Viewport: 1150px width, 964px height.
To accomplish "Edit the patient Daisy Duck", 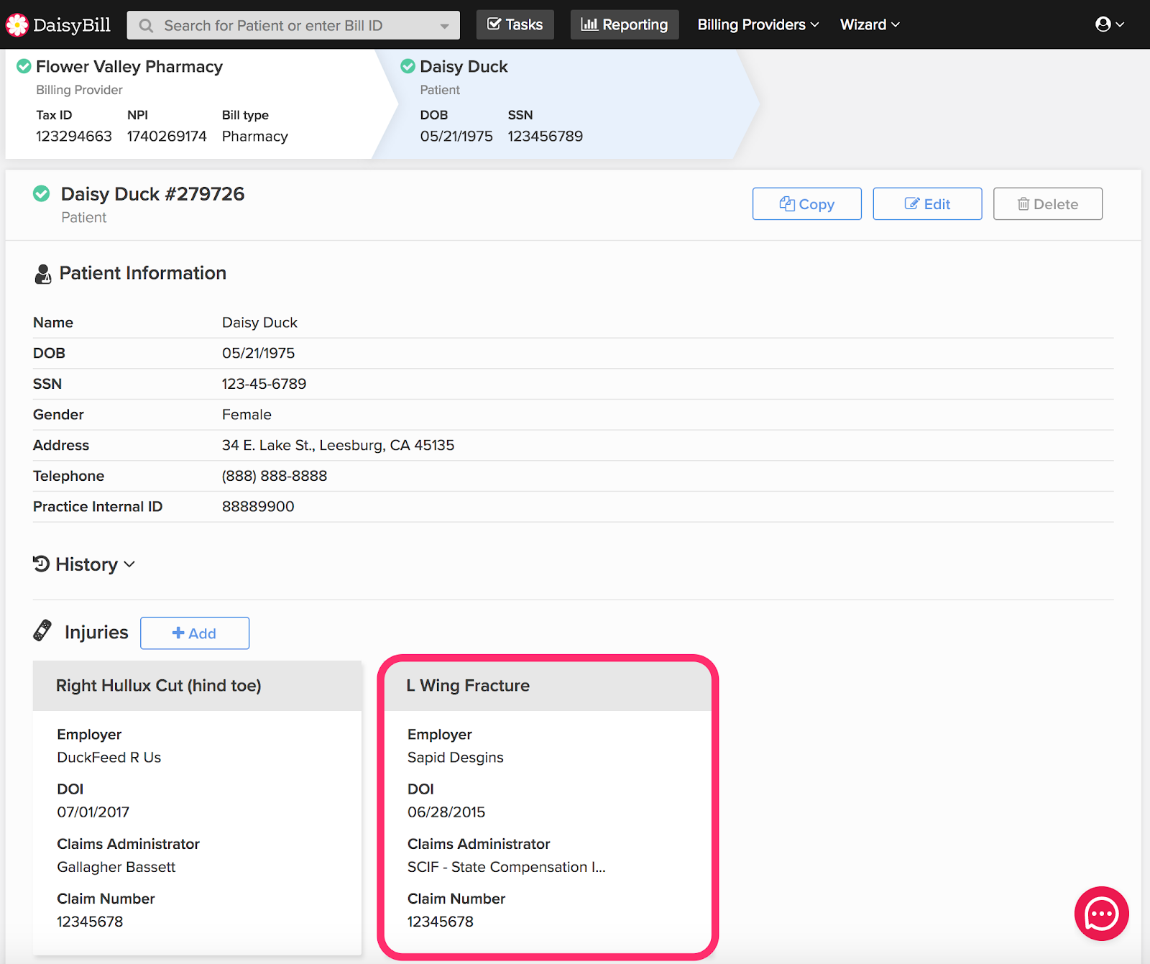I will coord(927,204).
